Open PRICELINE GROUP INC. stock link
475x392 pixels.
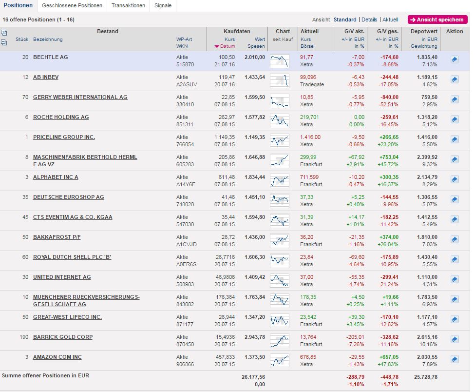[64, 137]
